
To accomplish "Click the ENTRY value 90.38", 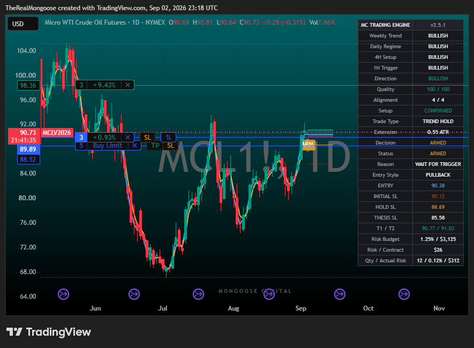I will (438, 186).
